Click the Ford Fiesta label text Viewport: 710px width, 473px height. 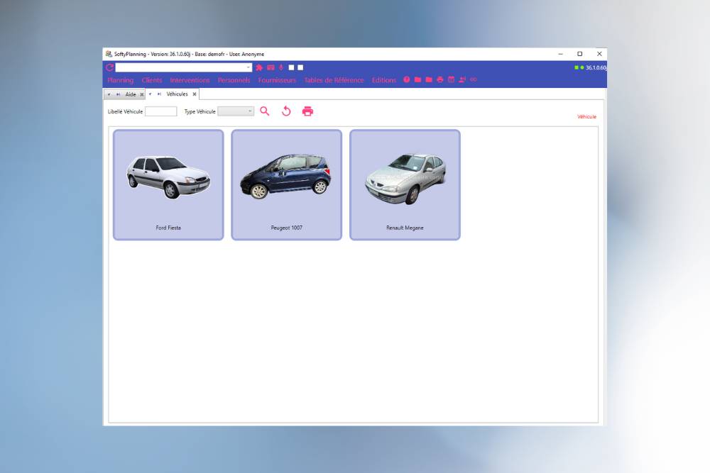[168, 228]
